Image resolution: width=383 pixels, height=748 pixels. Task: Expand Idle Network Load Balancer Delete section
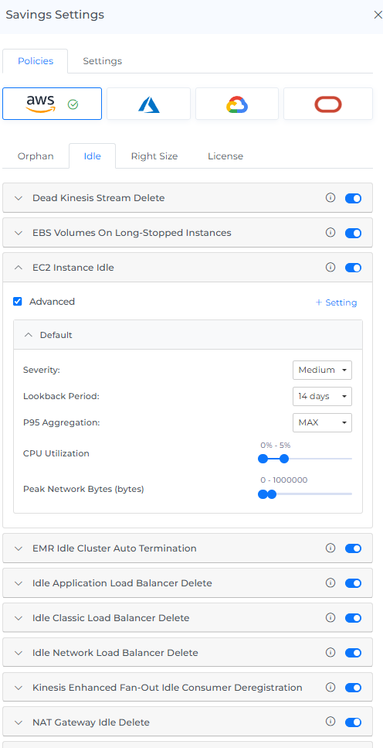(x=188, y=652)
